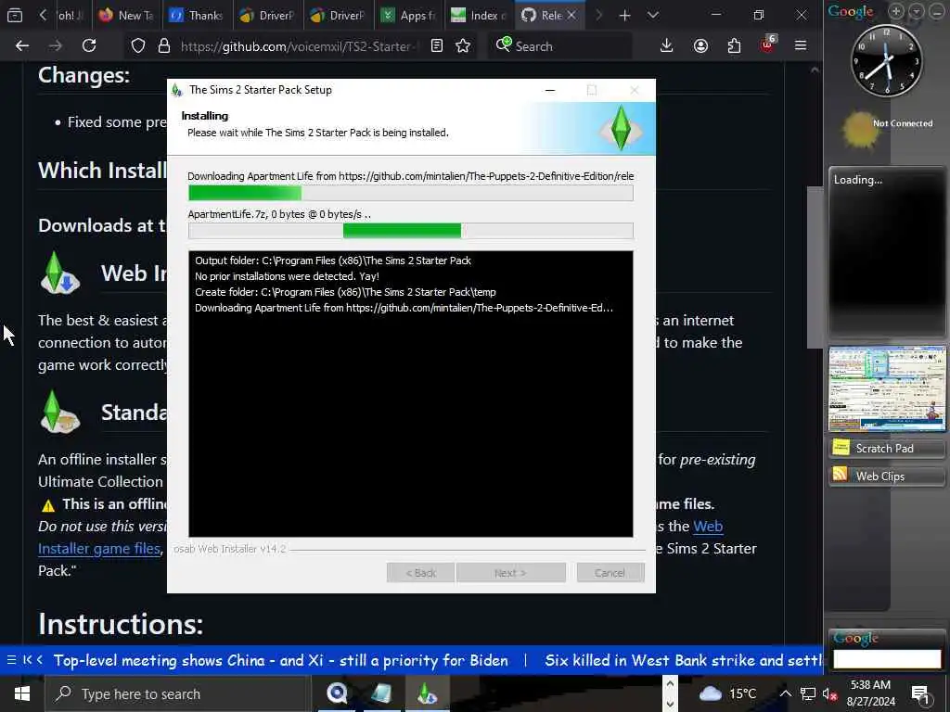Open Firefox account icon
Image resolution: width=950 pixels, height=712 pixels.
700,46
